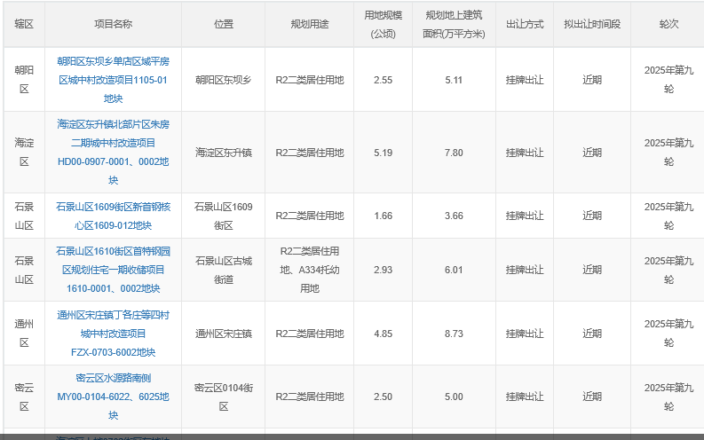Click the 密云区0104街区 location cell
Image resolution: width=704 pixels, height=440 pixels.
[x=223, y=397]
